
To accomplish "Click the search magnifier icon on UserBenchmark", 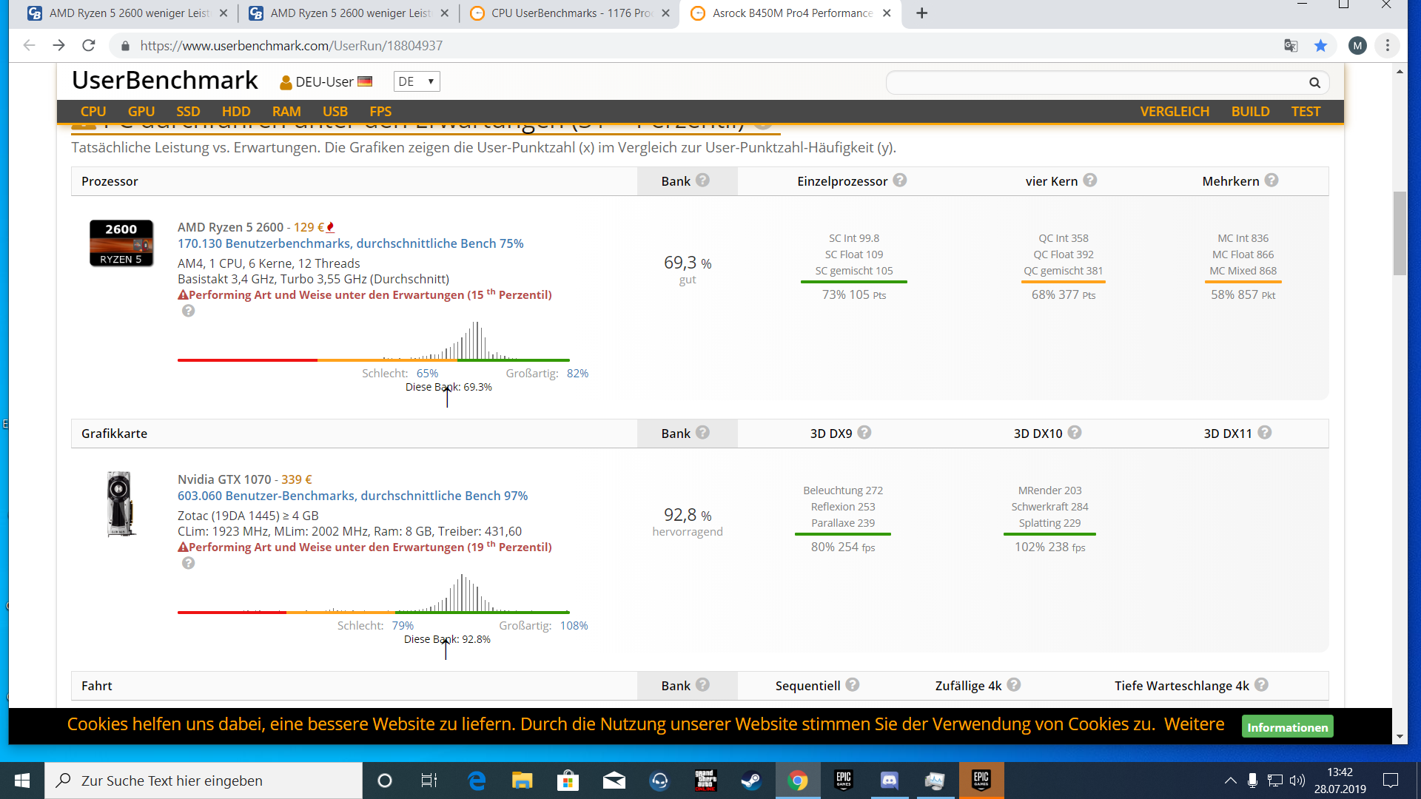I will coord(1314,83).
